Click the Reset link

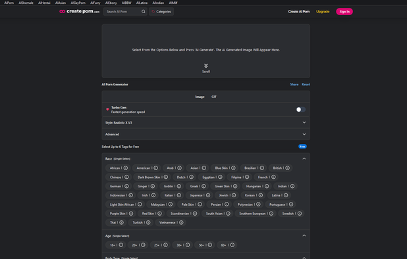pos(306,84)
